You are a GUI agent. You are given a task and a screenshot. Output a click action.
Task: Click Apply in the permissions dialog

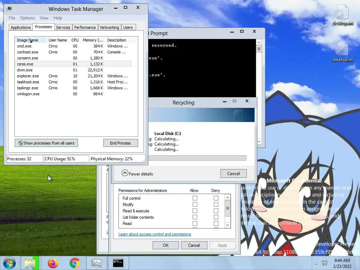[x=223, y=245]
